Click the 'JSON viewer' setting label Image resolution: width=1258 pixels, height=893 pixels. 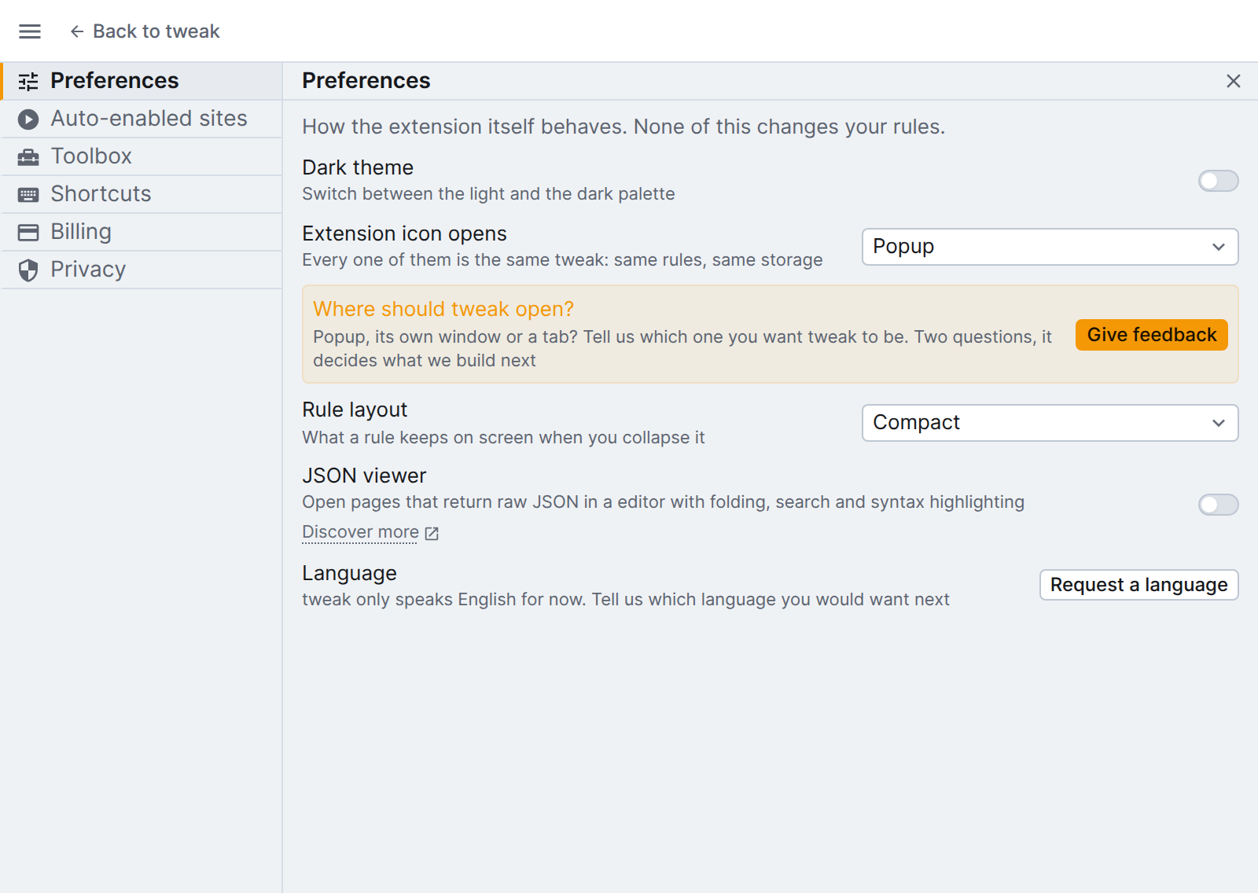(364, 476)
